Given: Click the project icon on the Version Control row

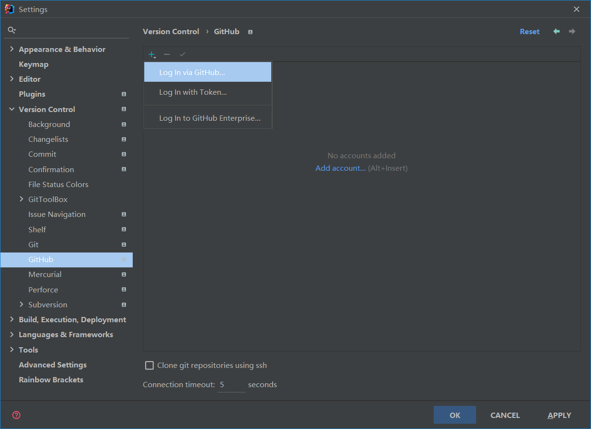Looking at the screenshot, I should coord(124,109).
